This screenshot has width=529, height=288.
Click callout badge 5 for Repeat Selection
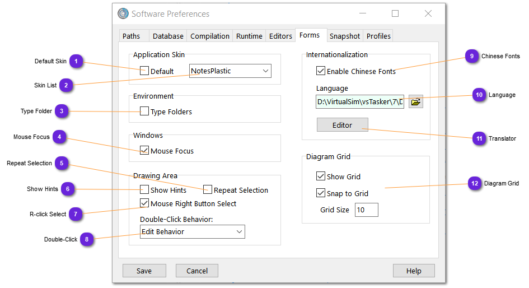(63, 164)
